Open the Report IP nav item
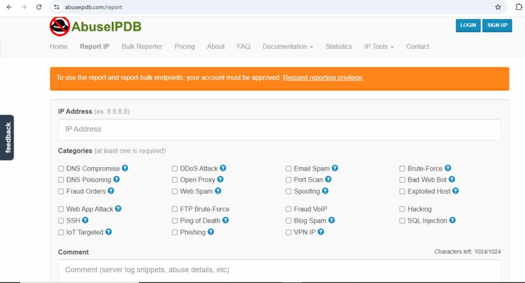525x283 pixels. pos(94,47)
